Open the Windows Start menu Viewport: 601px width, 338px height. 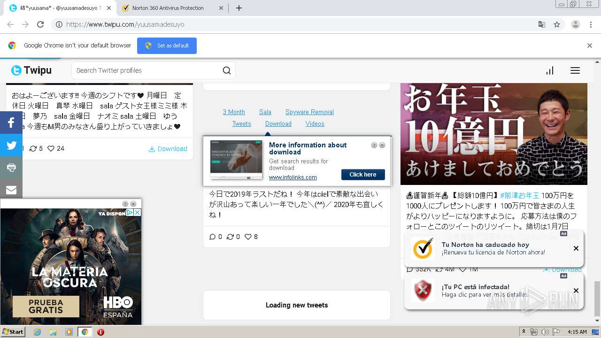click(x=13, y=331)
